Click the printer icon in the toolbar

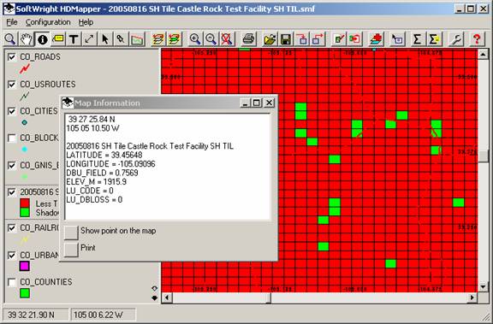pos(248,39)
